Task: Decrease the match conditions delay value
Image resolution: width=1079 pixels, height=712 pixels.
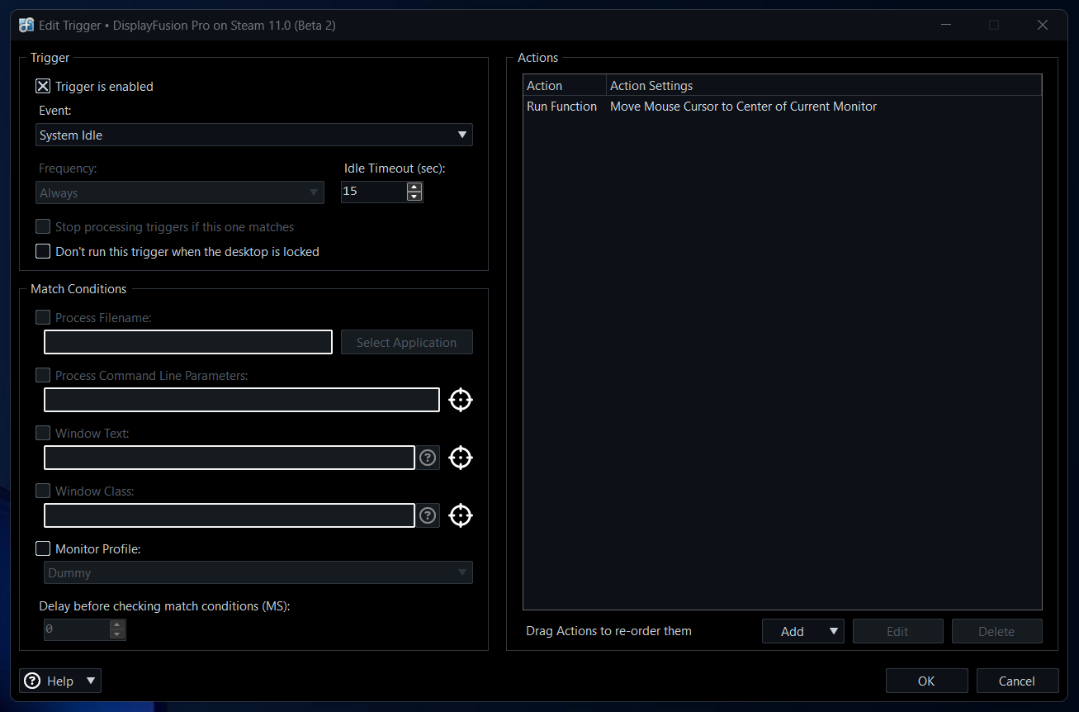Action: 117,634
